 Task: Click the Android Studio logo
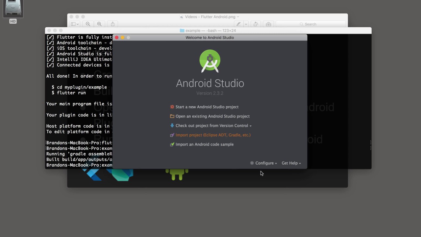click(x=210, y=61)
